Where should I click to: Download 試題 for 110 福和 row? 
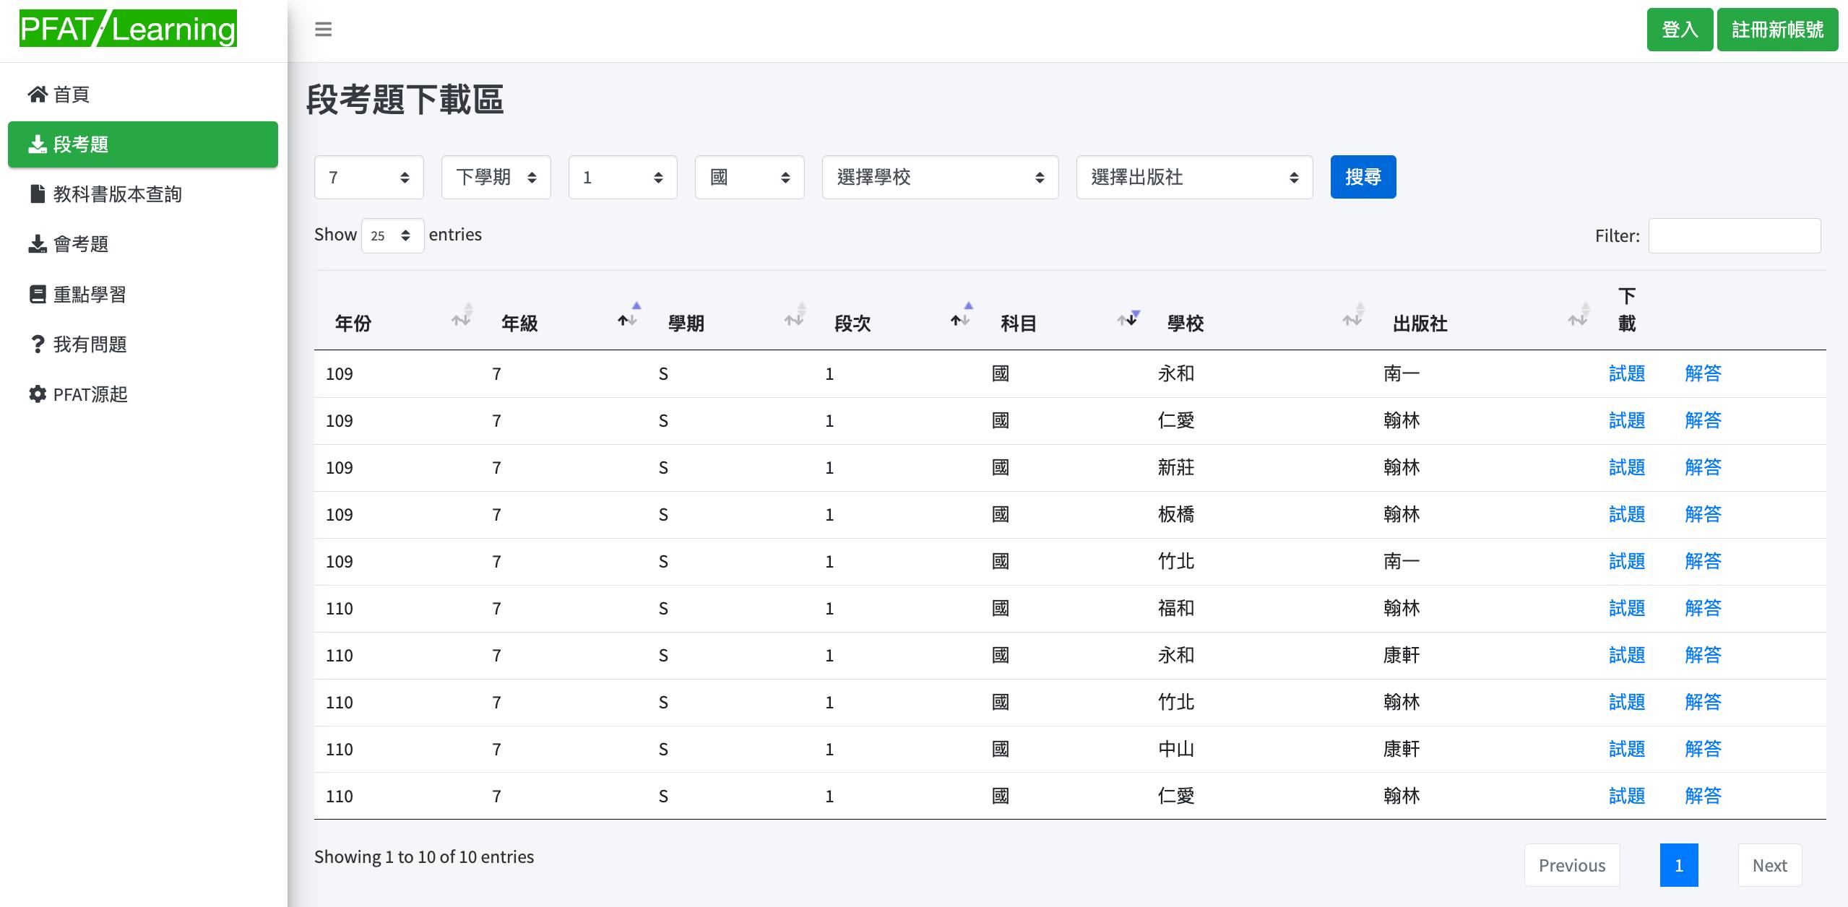pos(1627,608)
